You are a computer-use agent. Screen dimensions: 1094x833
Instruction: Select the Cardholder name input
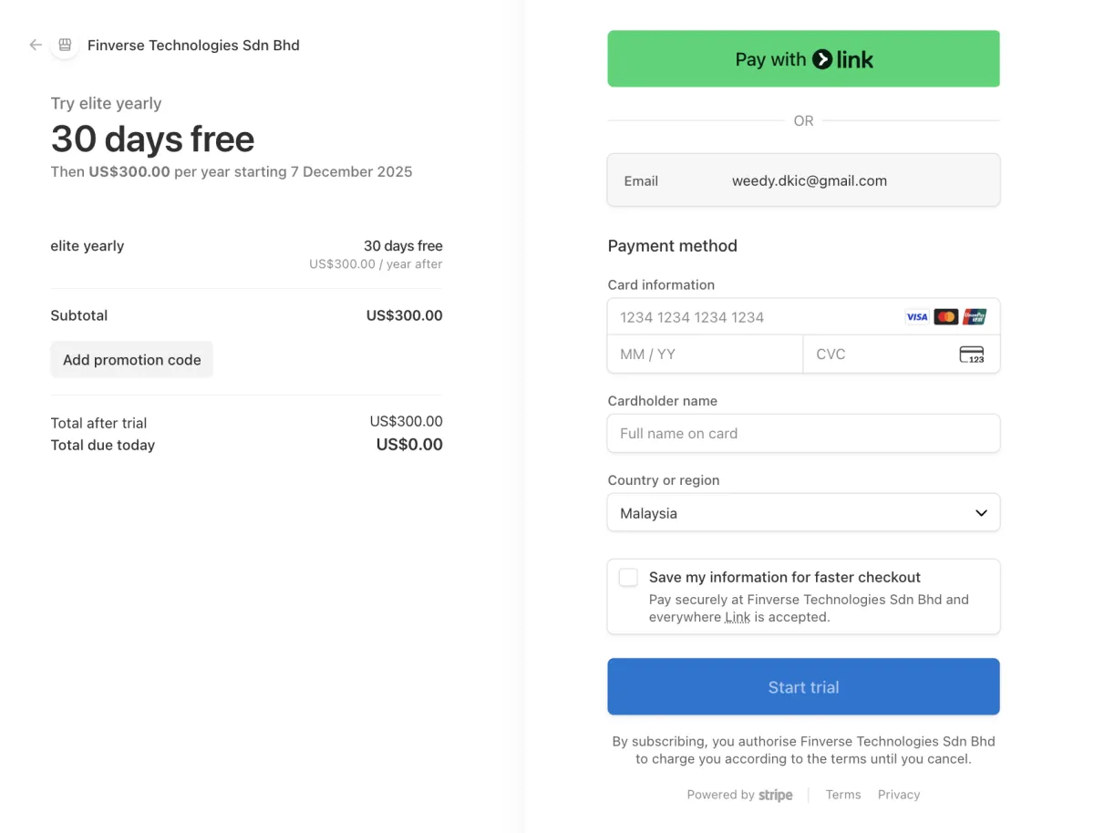click(x=803, y=434)
